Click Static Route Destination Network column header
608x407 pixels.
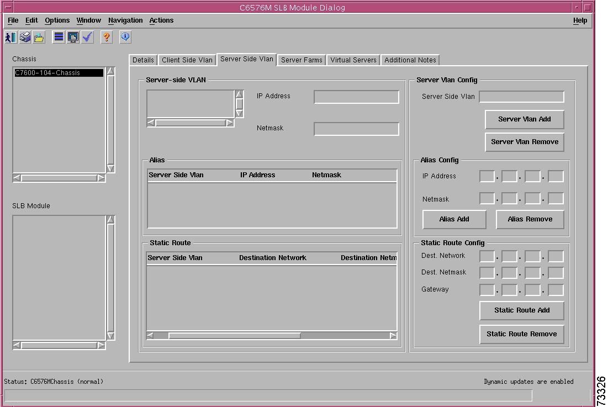click(273, 258)
